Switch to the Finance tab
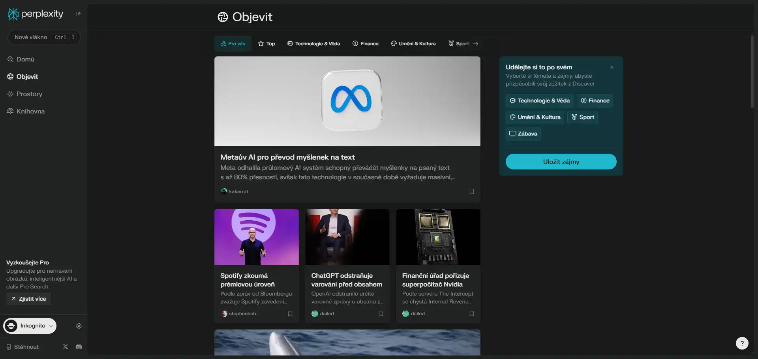Screen dimensions: 758x359 pos(366,44)
